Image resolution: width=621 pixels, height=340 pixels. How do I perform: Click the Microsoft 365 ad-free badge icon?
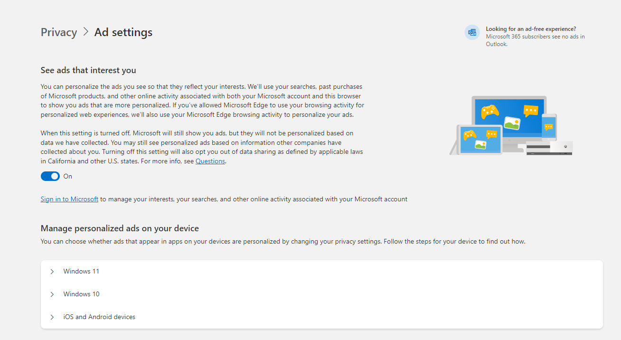(472, 32)
